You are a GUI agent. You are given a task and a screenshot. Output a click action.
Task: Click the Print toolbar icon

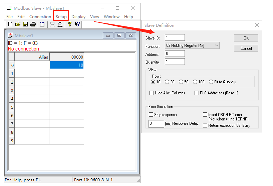33,24
